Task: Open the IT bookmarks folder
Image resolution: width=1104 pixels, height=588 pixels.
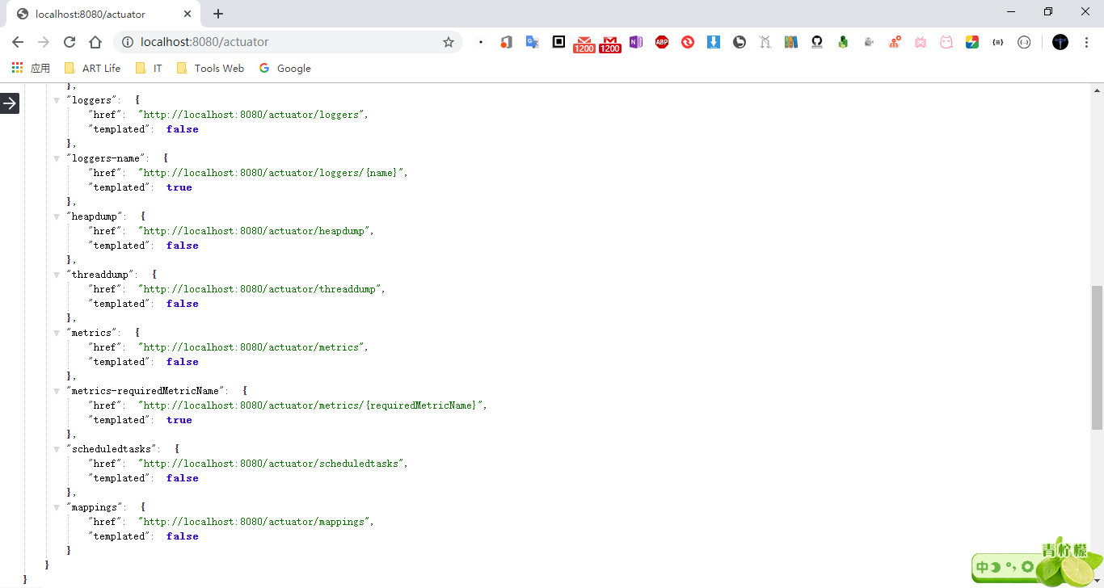Action: (149, 68)
